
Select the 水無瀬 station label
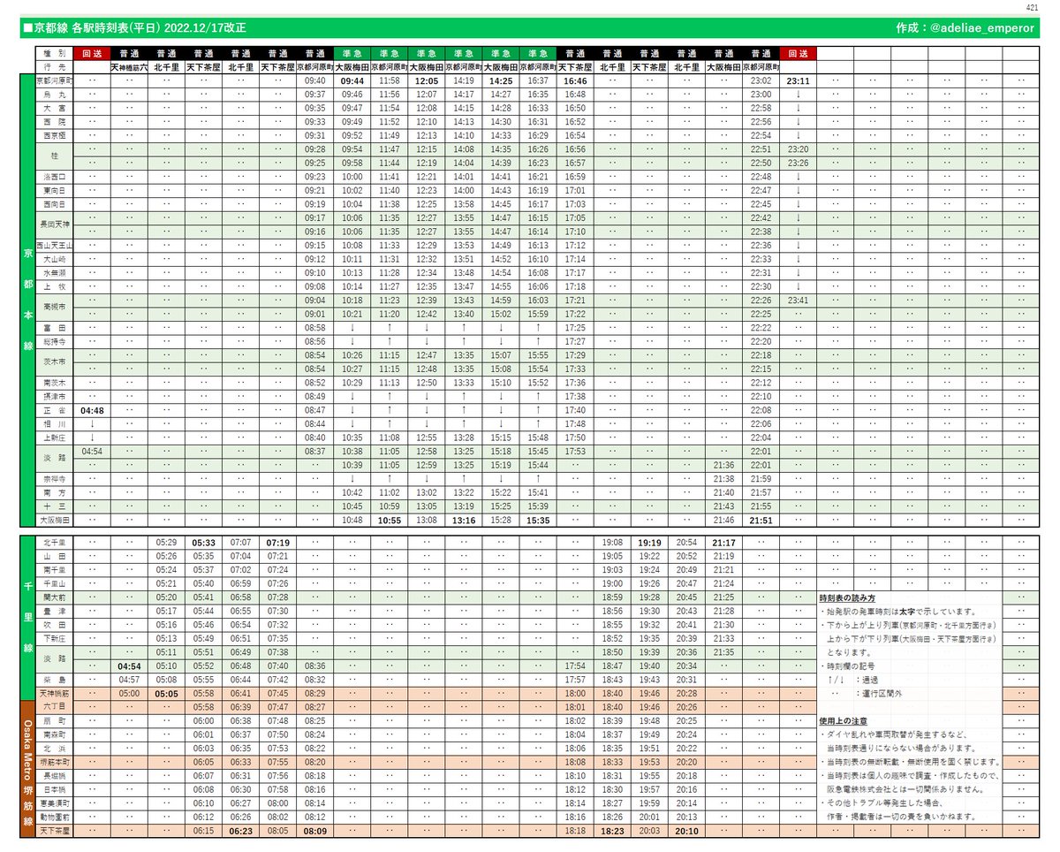[54, 273]
